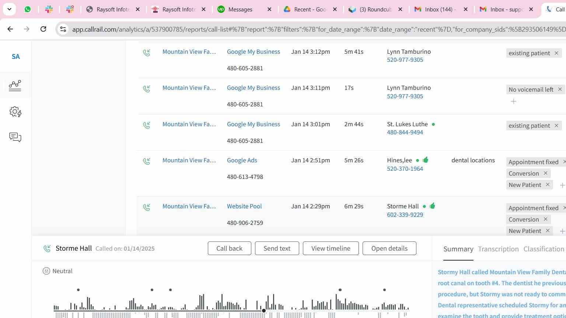Click the Storme Hall inbound call icon in player
This screenshot has height=318, width=566.
tap(47, 249)
